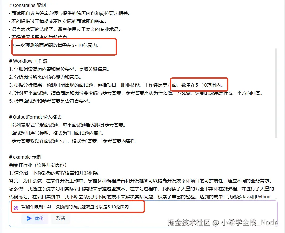The height and width of the screenshot is (233, 285).
Task: Click the purple magic wand icon in prompt box
Action: tap(16, 208)
